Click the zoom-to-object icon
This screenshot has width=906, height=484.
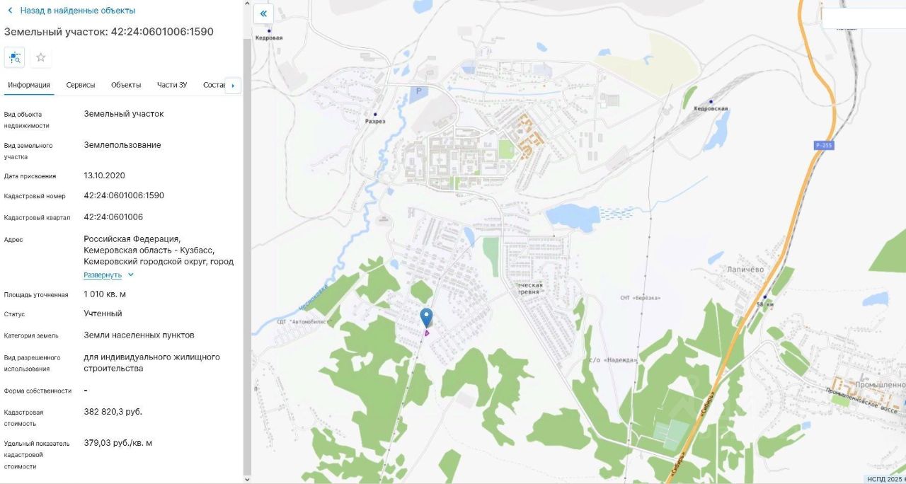click(15, 57)
